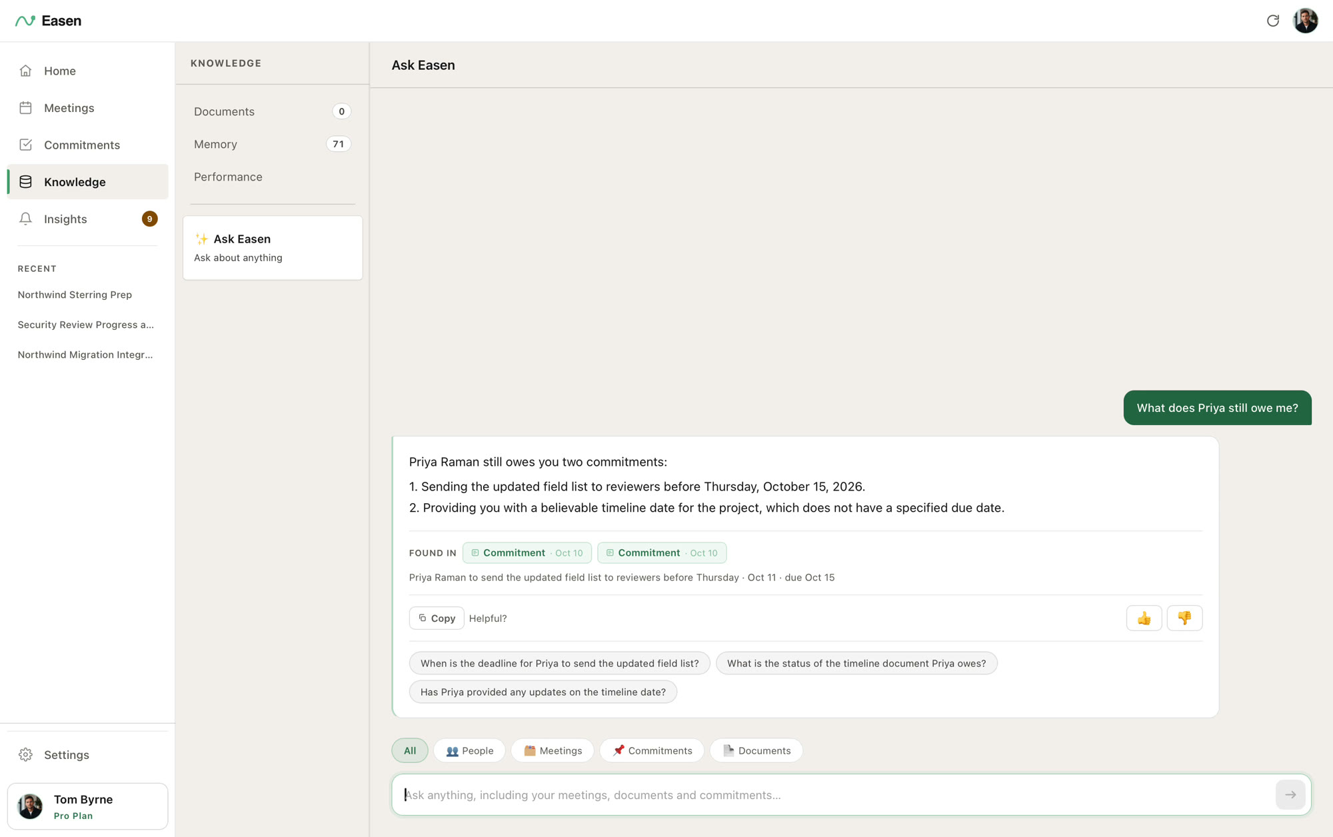Select the All filter chip
Image resolution: width=1333 pixels, height=837 pixels.
coord(410,750)
